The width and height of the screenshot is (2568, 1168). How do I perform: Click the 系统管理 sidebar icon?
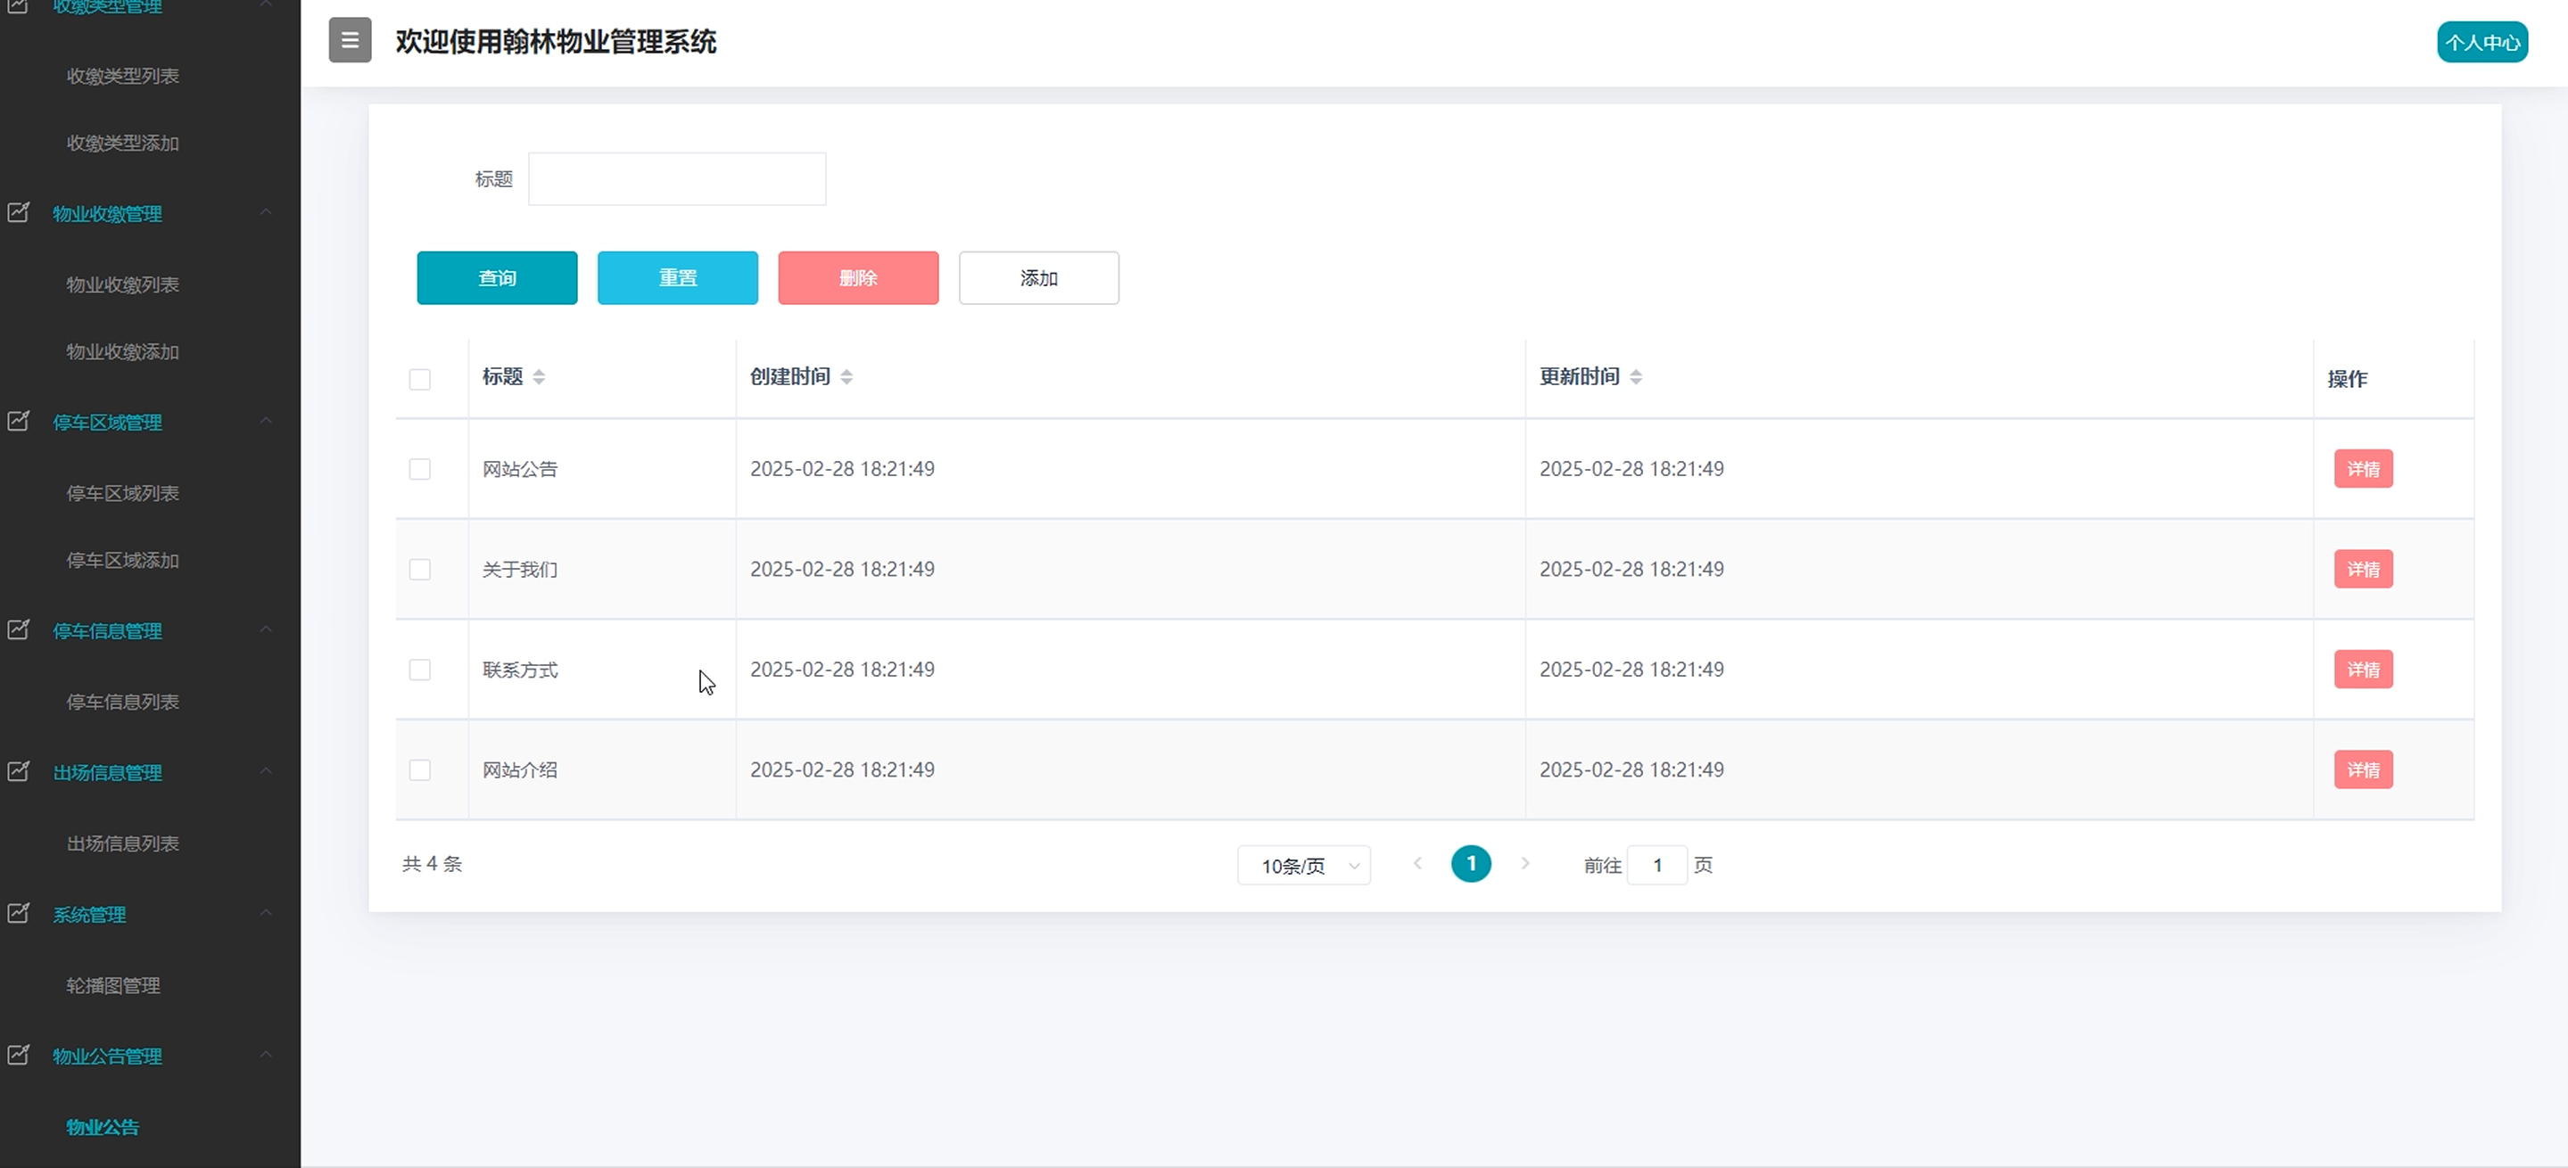click(x=19, y=914)
